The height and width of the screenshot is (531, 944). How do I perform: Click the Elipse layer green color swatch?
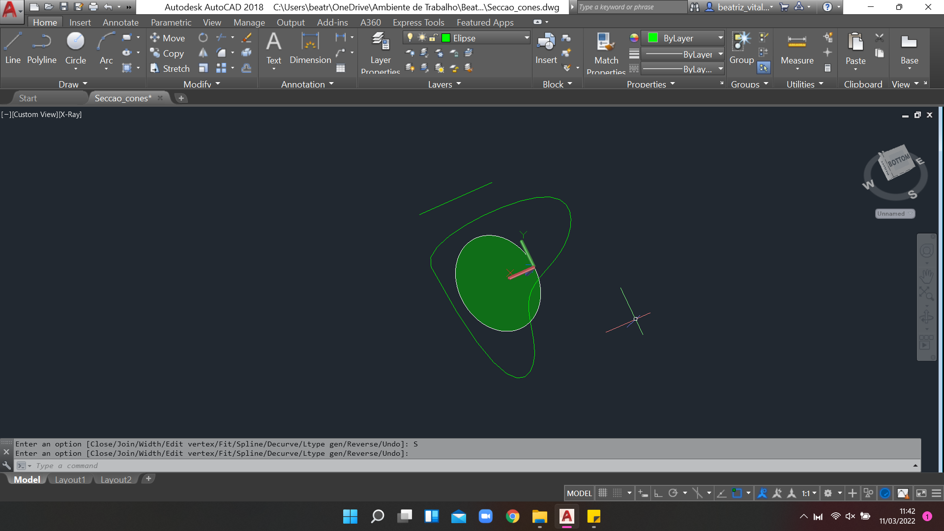coord(446,38)
